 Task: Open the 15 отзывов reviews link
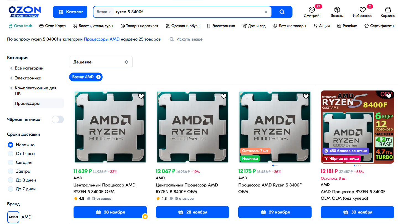click(182, 198)
